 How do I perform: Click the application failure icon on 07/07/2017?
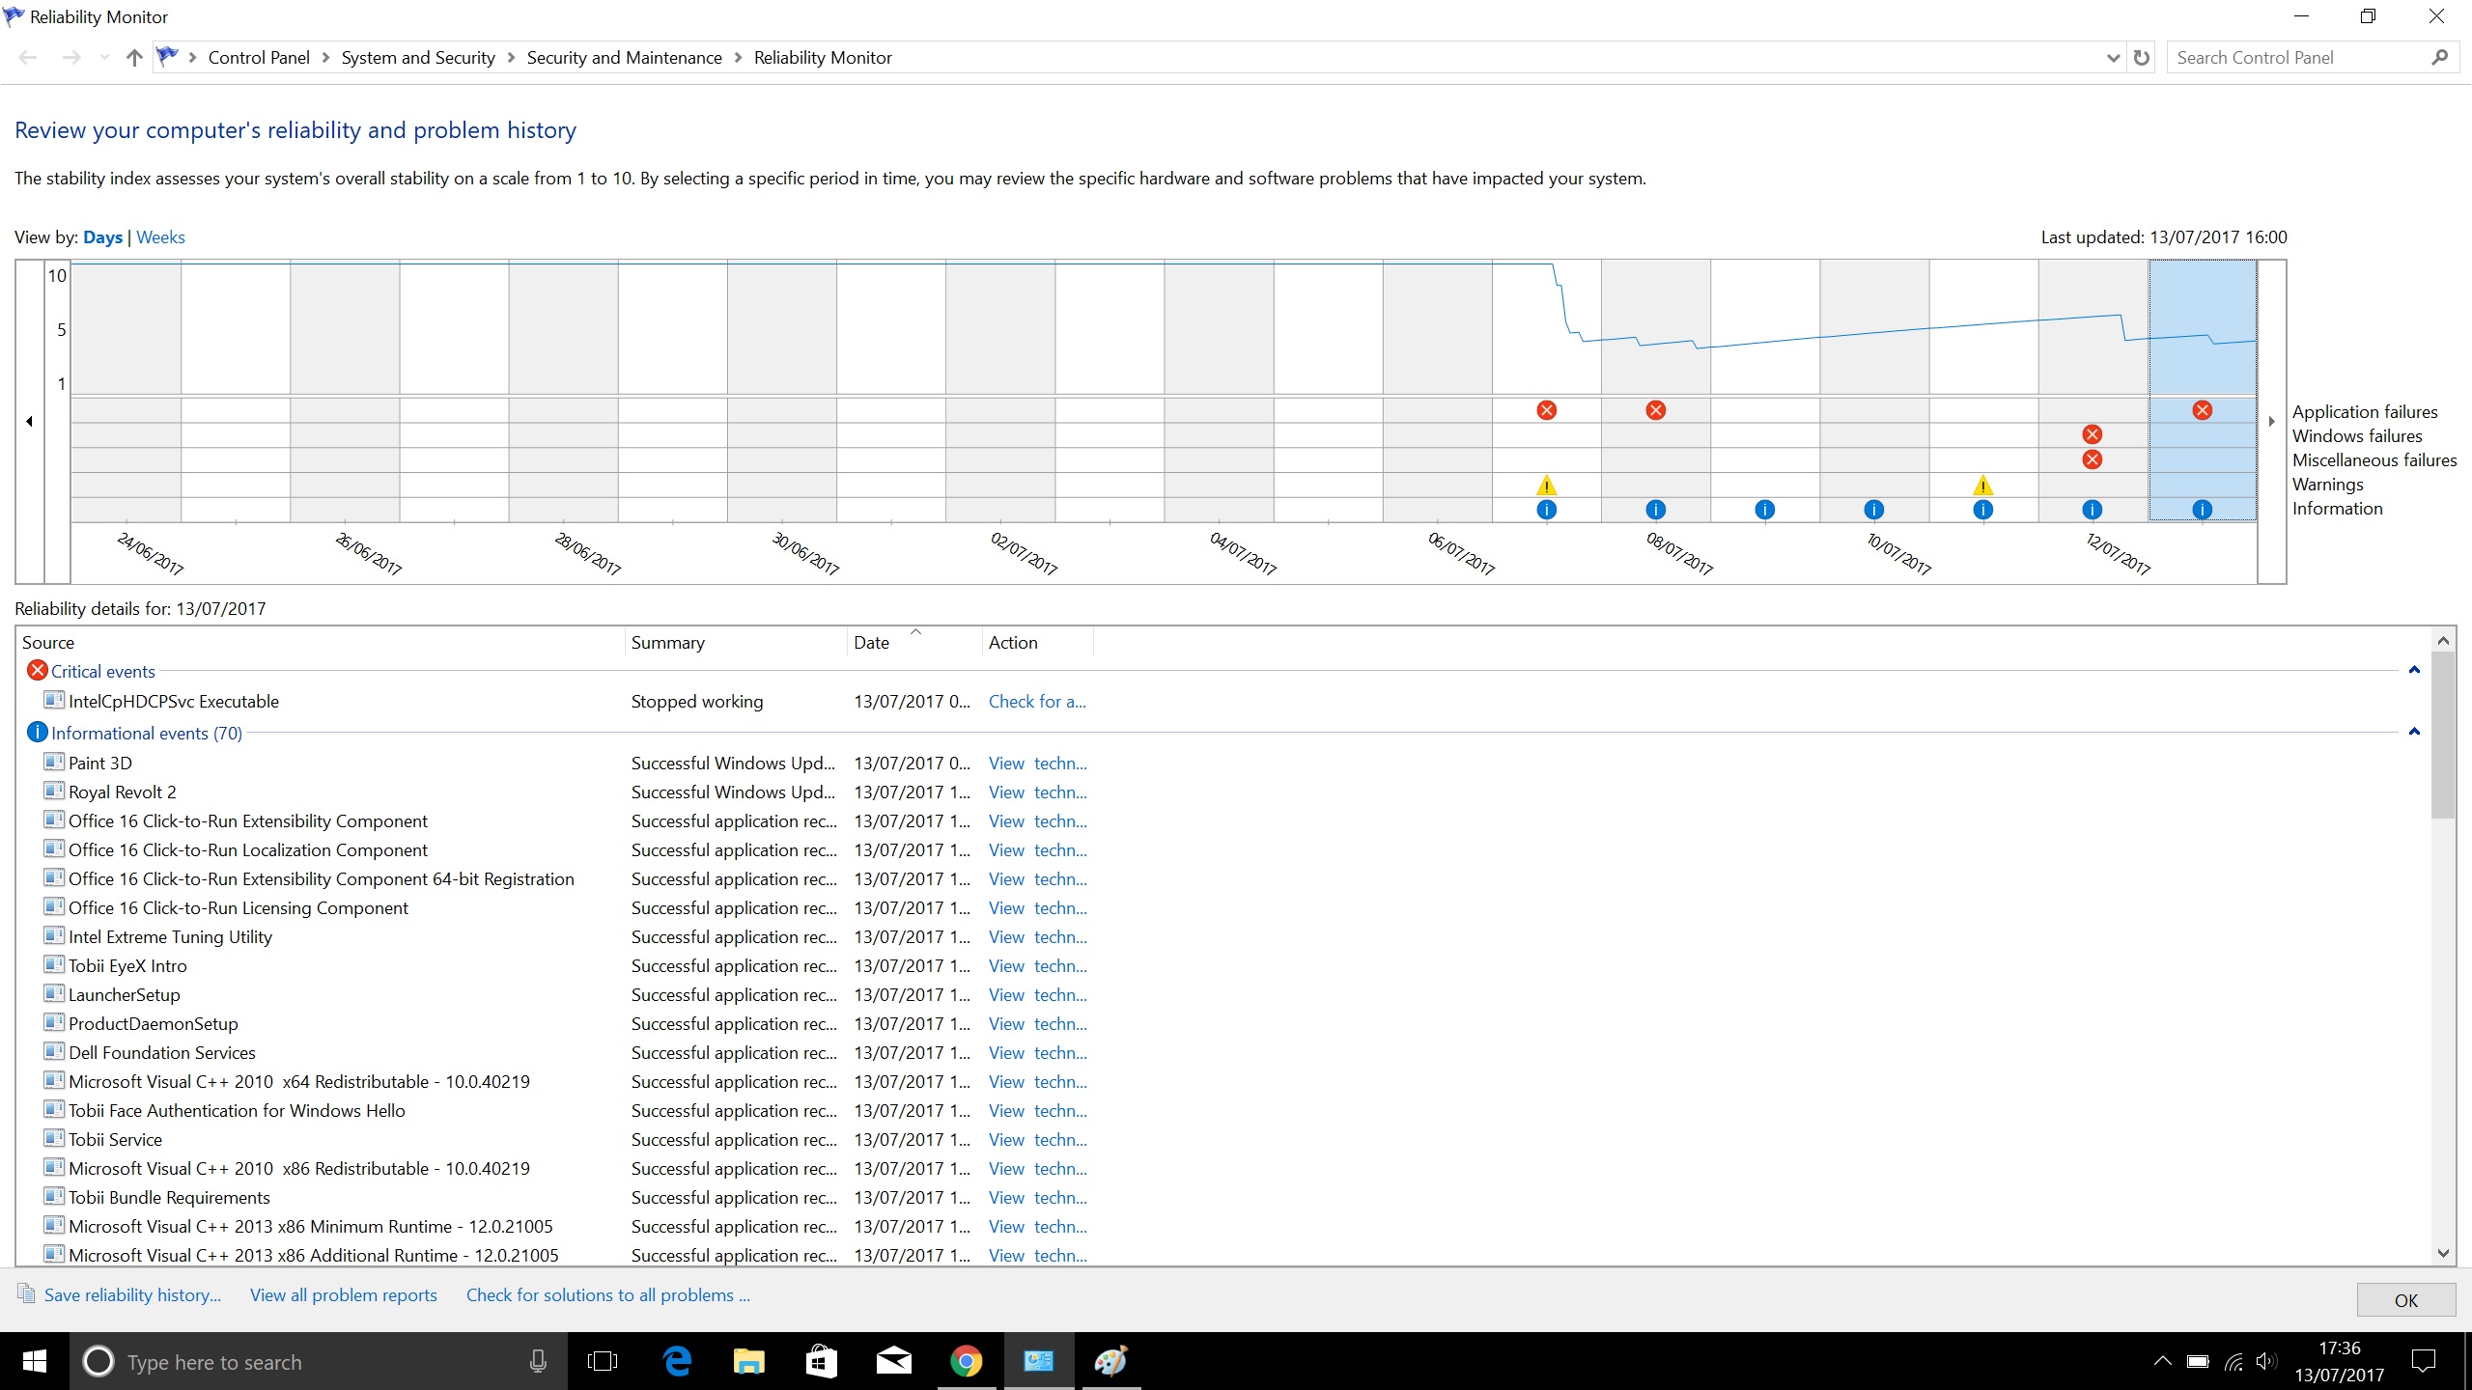pos(1547,410)
